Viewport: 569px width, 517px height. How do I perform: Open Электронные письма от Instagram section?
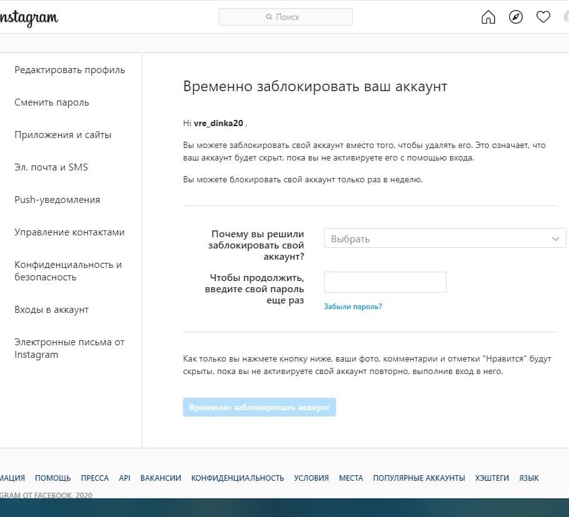pyautogui.click(x=69, y=348)
